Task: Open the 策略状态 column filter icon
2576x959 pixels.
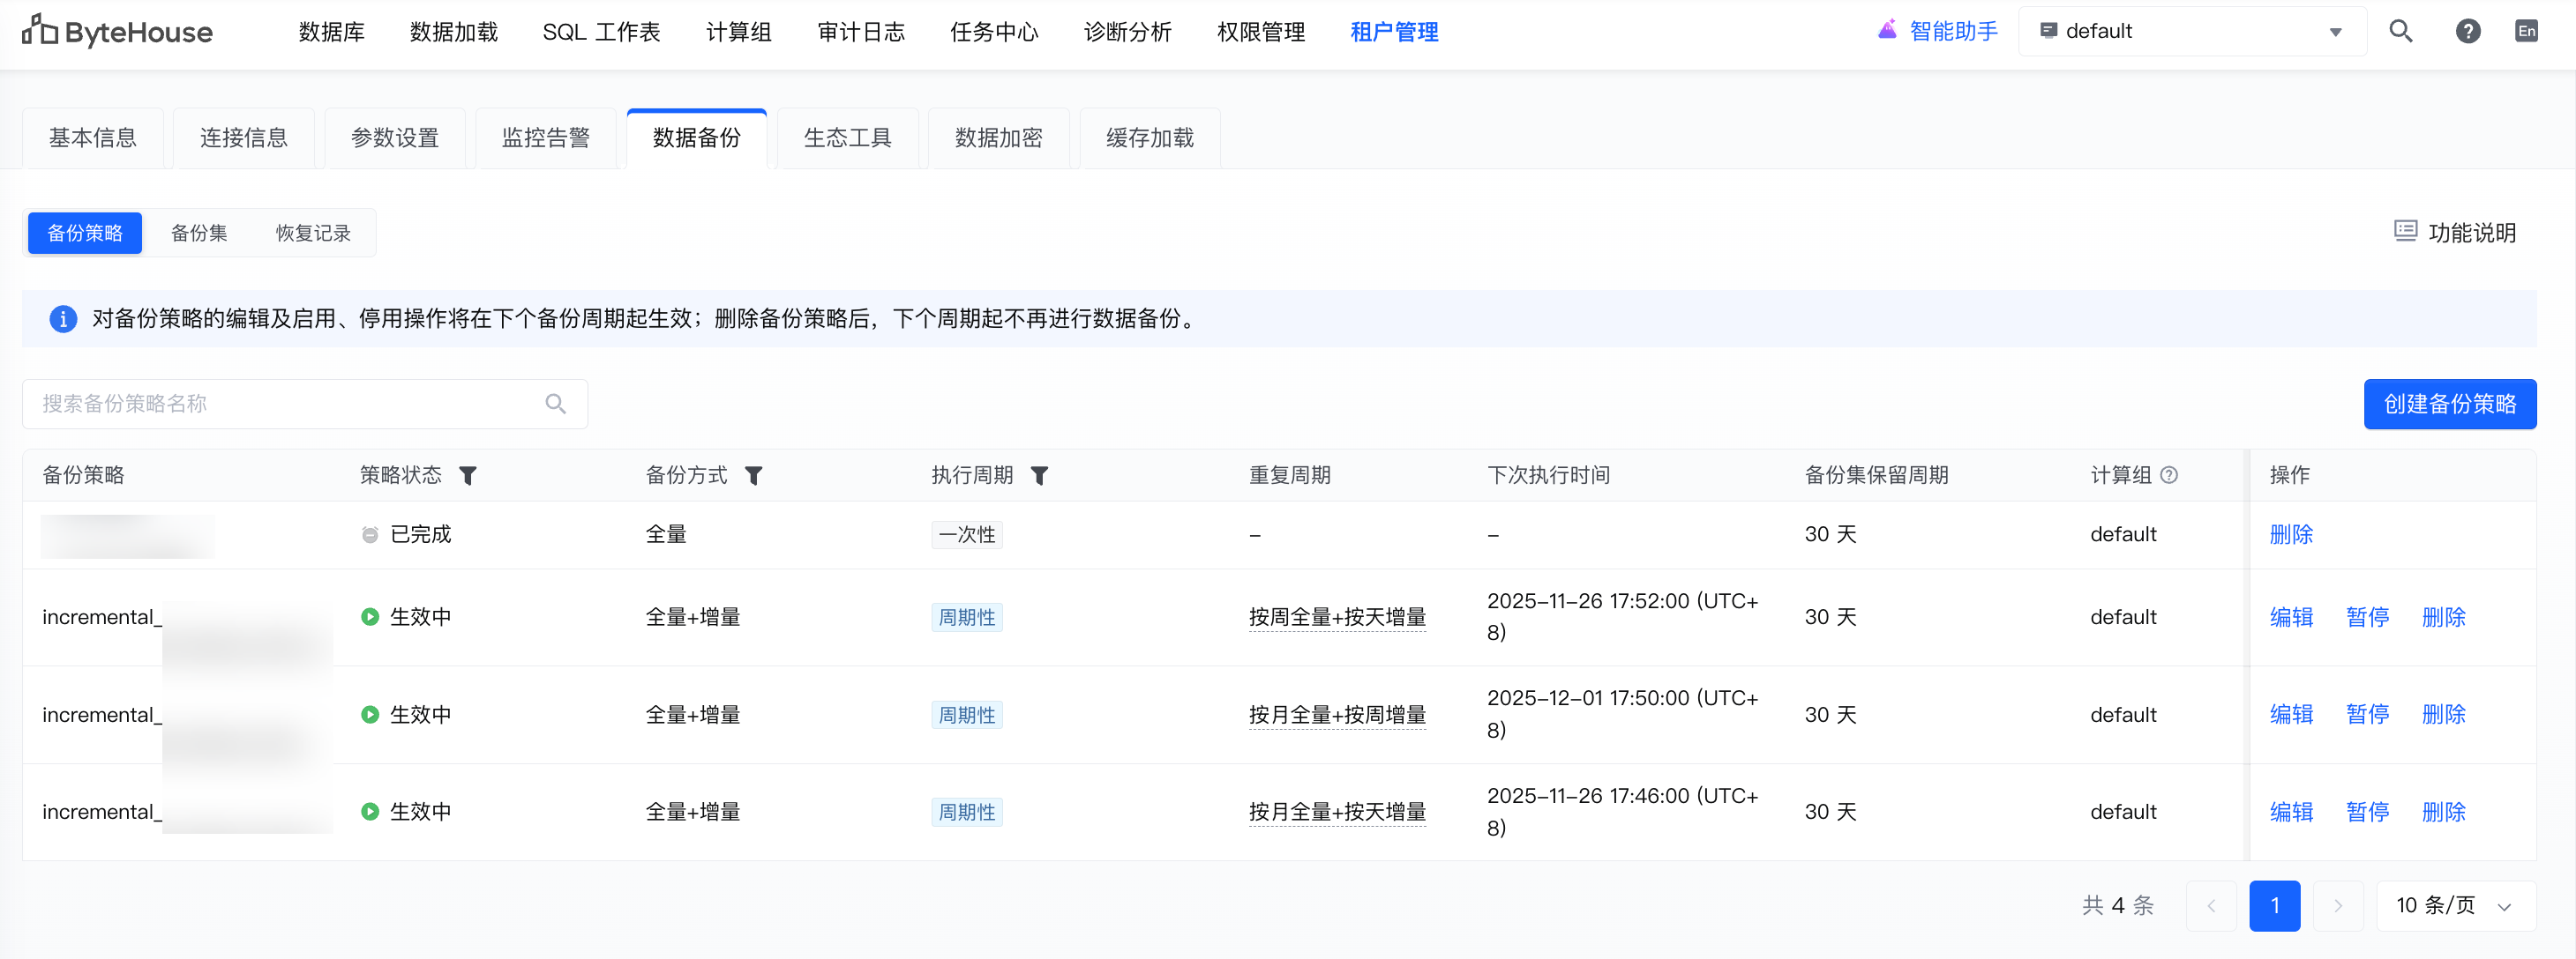Action: click(x=467, y=475)
